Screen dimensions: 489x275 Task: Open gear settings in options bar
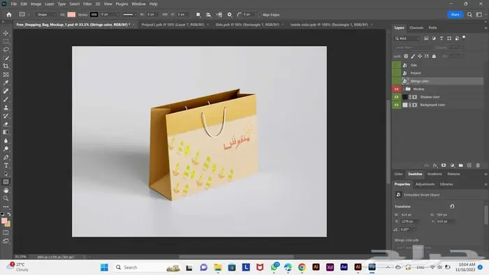pyautogui.click(x=230, y=15)
